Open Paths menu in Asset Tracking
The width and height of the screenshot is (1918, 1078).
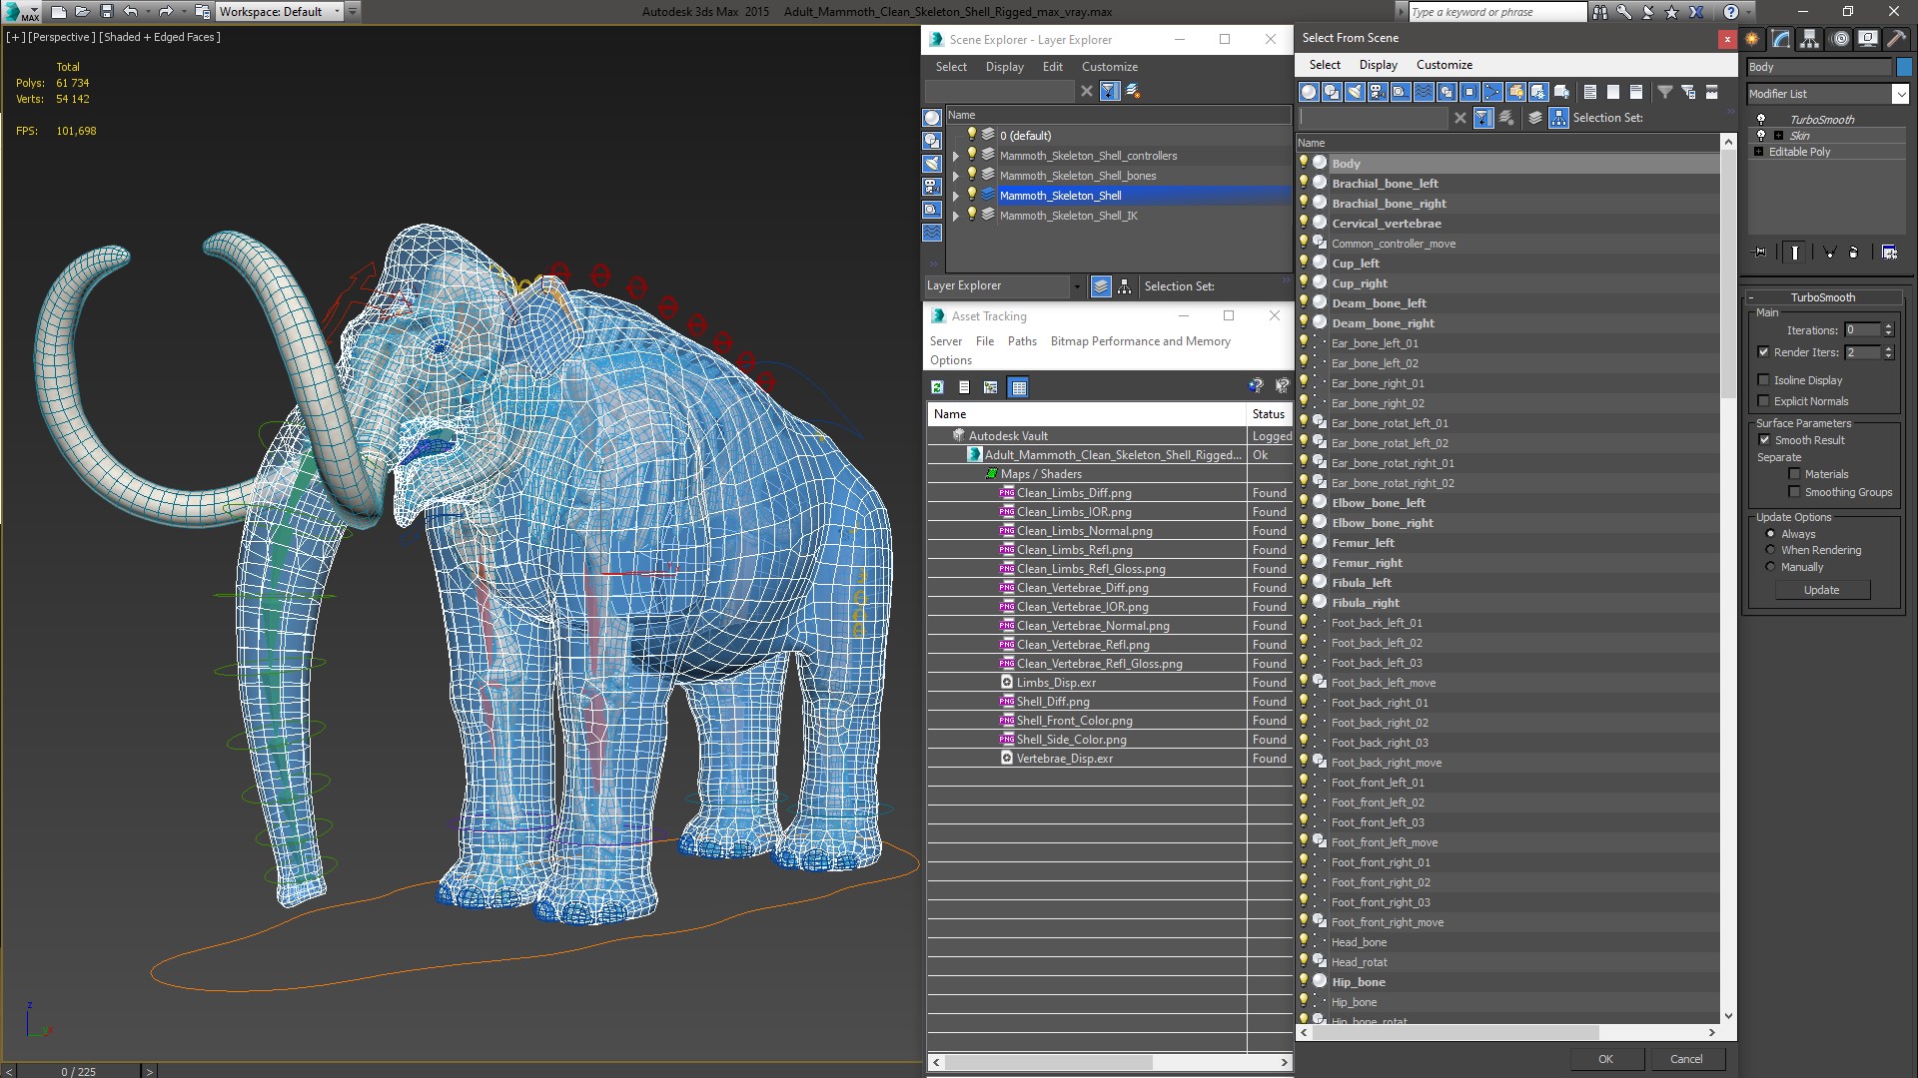click(1022, 341)
